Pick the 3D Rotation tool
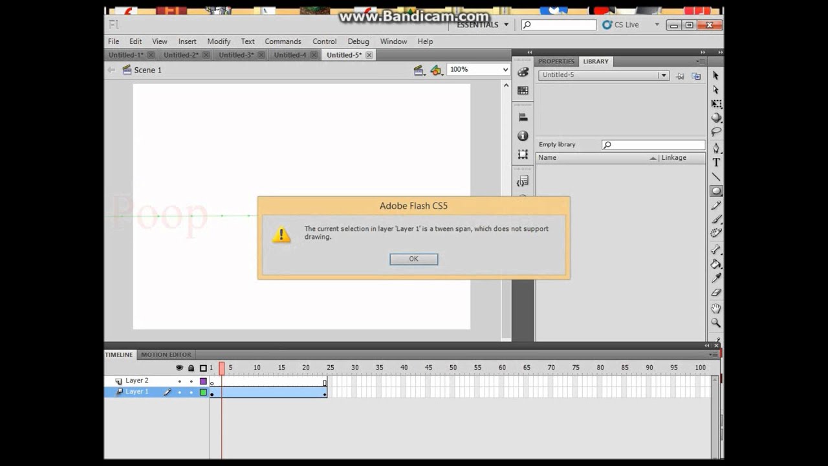The width and height of the screenshot is (828, 466). 716,118
